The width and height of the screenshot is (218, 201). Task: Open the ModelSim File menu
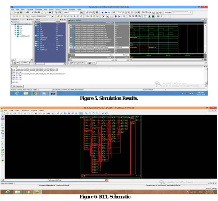(13, 9)
